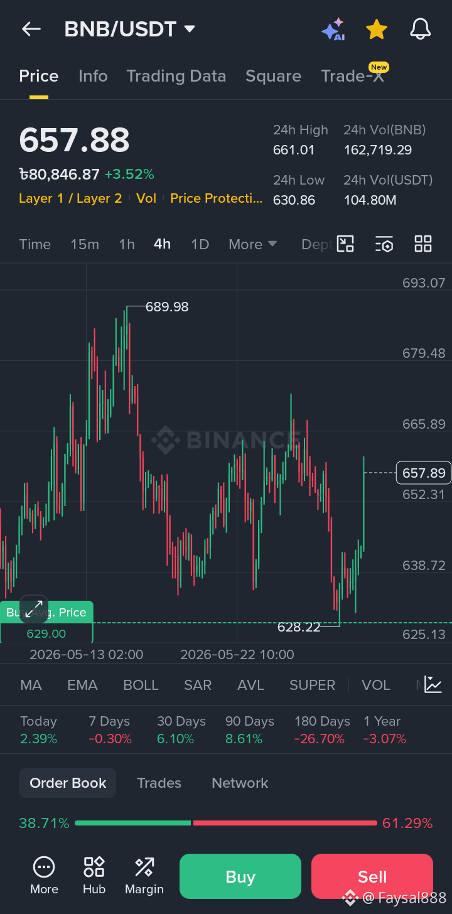This screenshot has height=914, width=452.
Task: Open the Depth chart view
Action: click(316, 244)
